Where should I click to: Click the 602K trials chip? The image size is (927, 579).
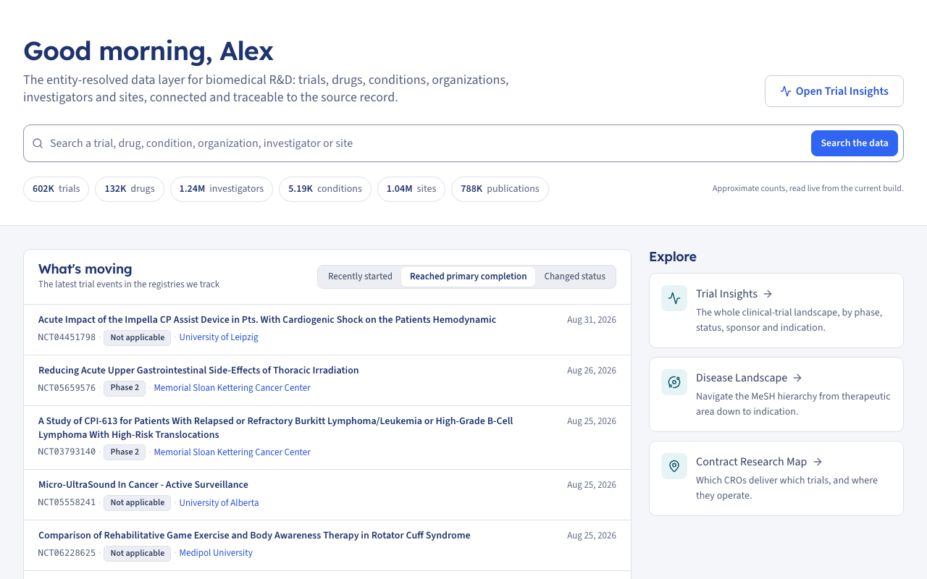(x=56, y=189)
